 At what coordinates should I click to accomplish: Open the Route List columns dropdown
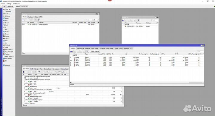coord(98,23)
